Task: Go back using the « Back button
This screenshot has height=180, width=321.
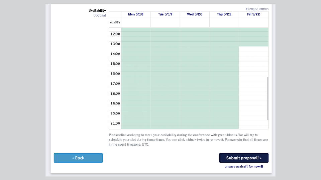Action: (x=78, y=158)
